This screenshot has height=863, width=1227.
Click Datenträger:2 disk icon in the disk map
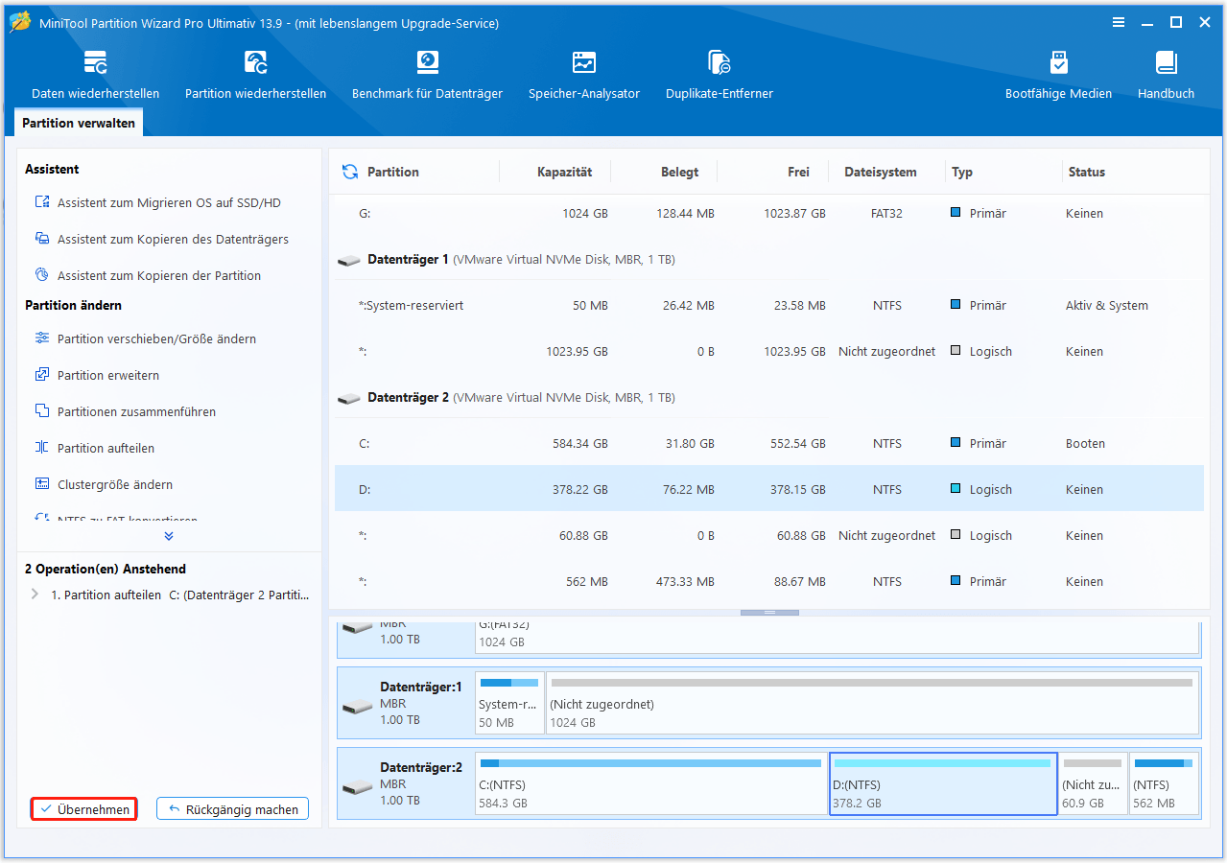[x=357, y=787]
